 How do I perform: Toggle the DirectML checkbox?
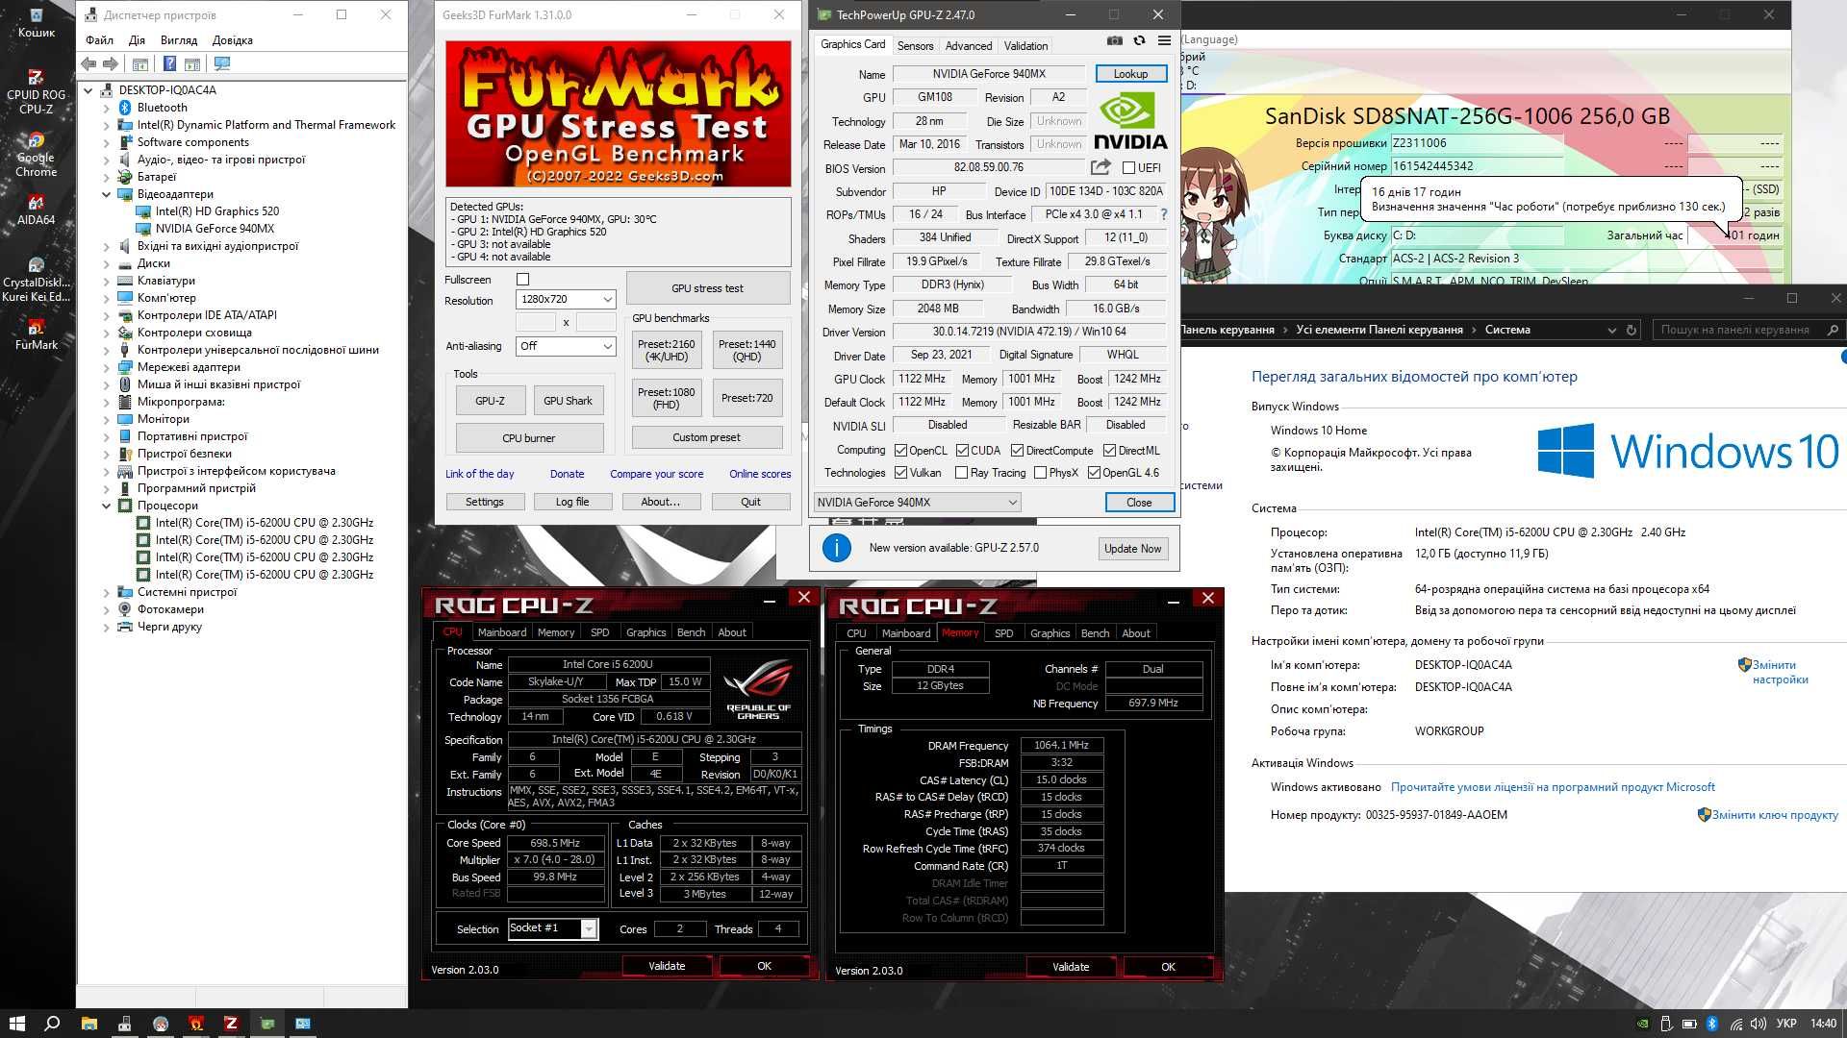click(1109, 450)
